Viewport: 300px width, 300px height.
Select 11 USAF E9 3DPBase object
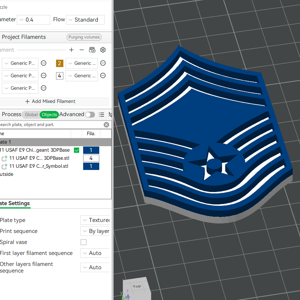coord(35,150)
